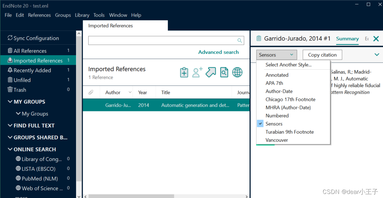
Task: Open the Sensors style dropdown
Action: point(276,55)
